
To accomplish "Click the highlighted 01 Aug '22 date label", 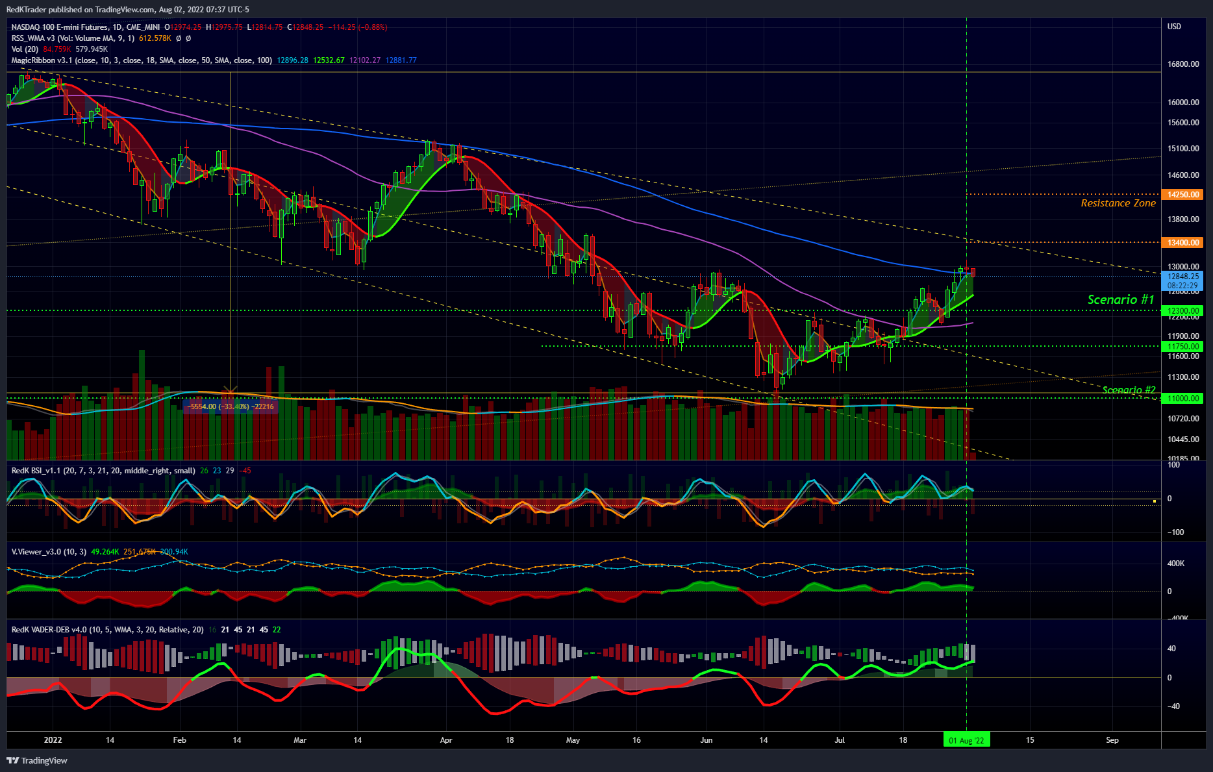I will [966, 740].
